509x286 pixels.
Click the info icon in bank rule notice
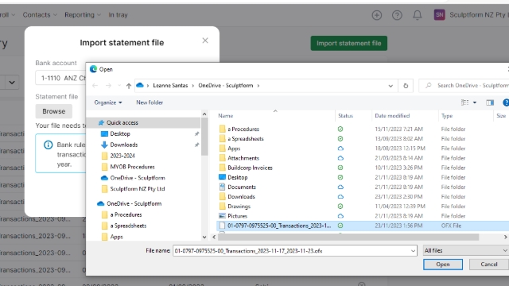pyautogui.click(x=48, y=145)
